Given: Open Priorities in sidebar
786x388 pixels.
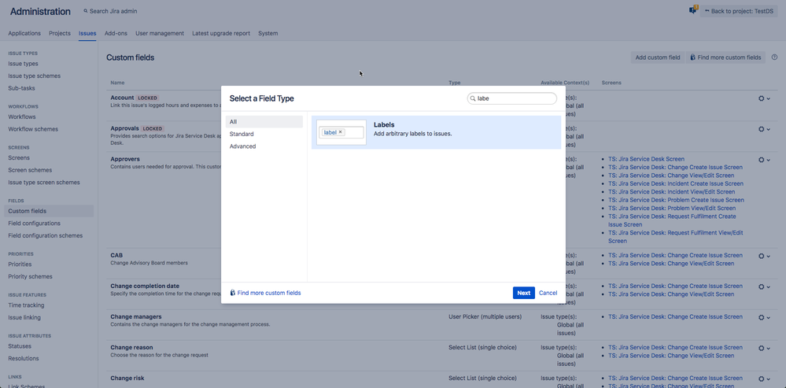Looking at the screenshot, I should click(20, 264).
